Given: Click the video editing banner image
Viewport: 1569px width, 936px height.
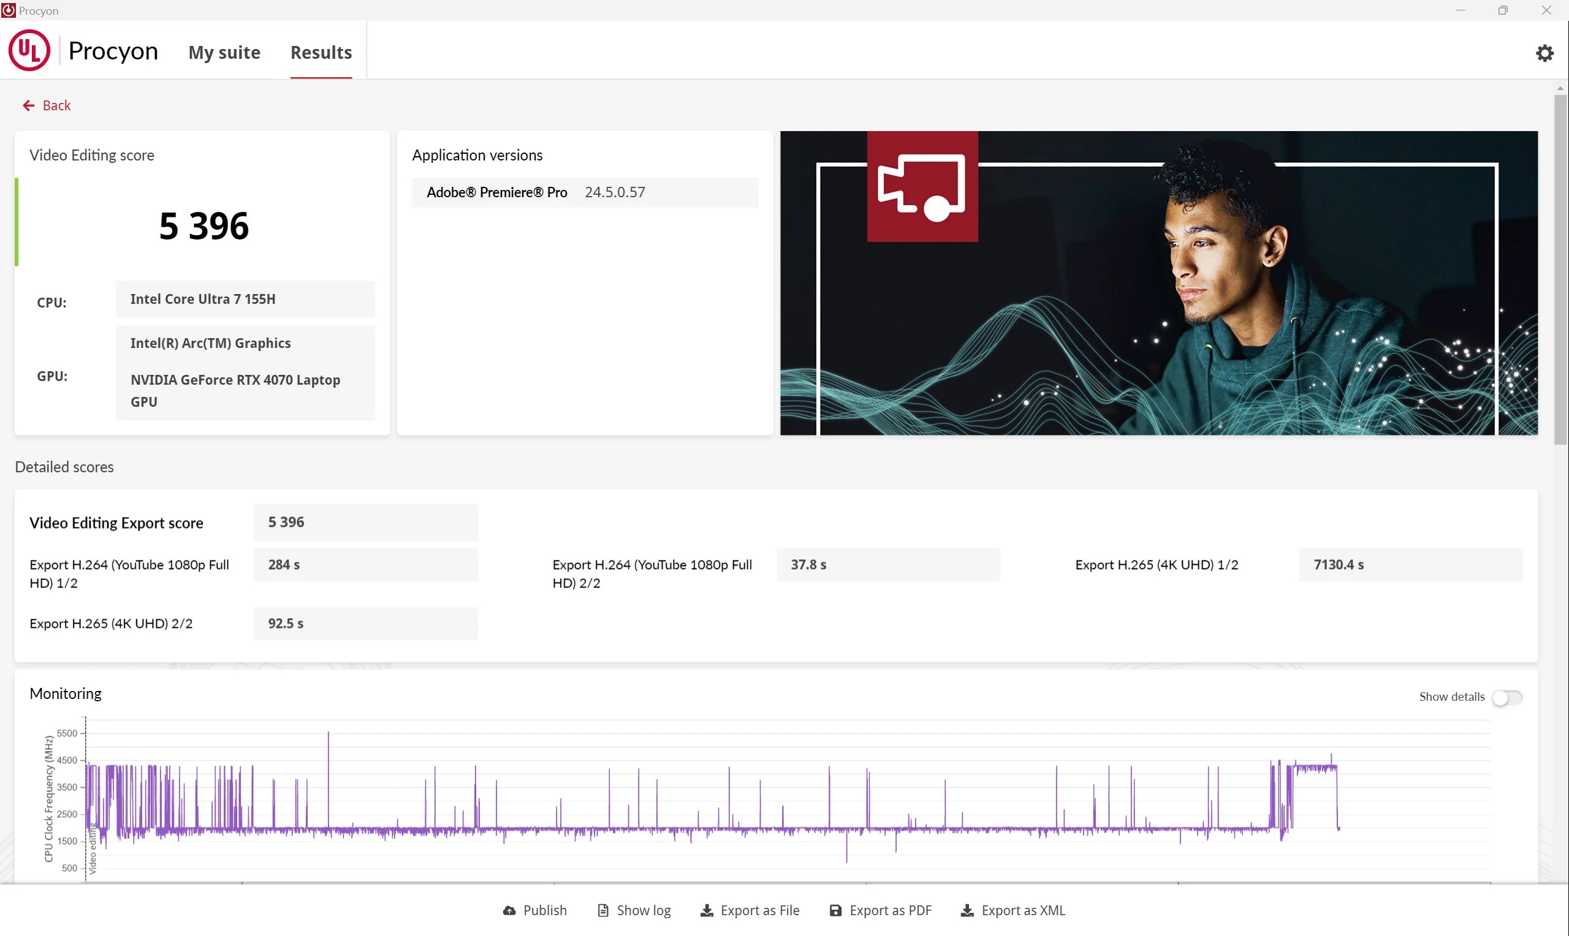Looking at the screenshot, I should 1159,283.
